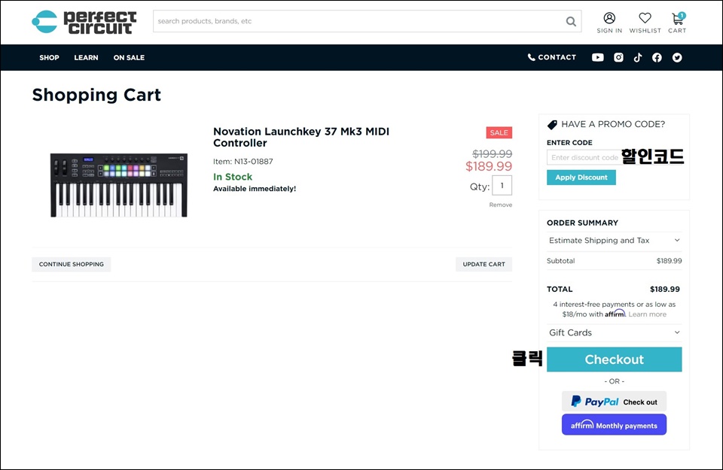Click the In Stock status text
Screen dimensions: 723x470
coord(233,177)
